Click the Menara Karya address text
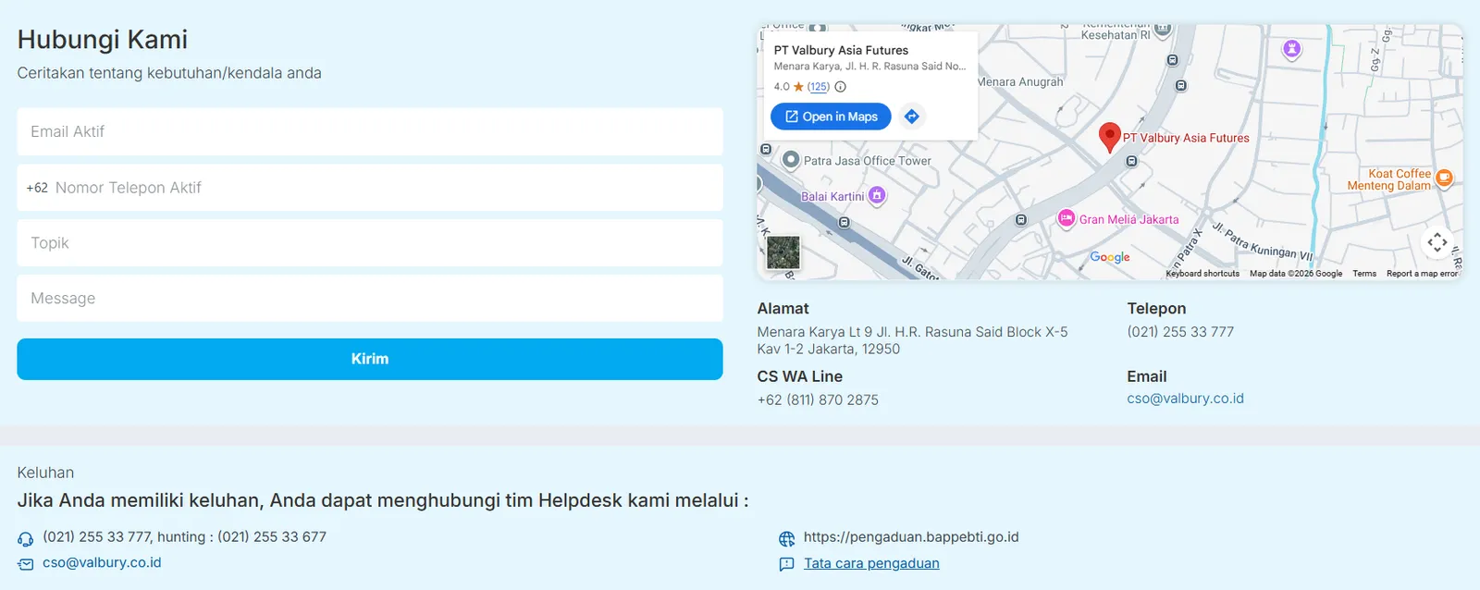This screenshot has height=590, width=1480. (x=912, y=340)
